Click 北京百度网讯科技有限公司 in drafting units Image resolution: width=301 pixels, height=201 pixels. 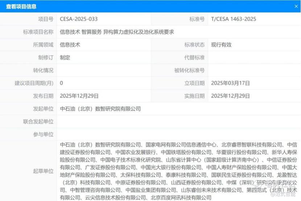click(x=181, y=197)
